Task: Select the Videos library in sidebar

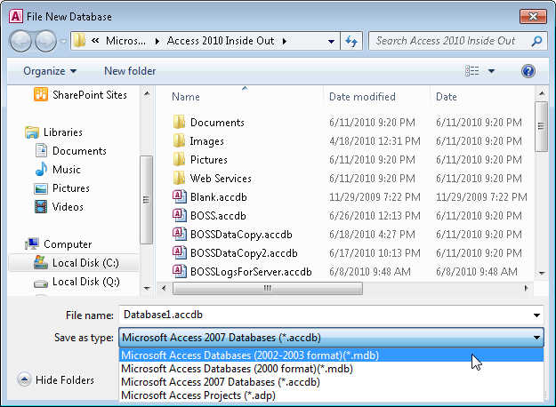Action: 59,206
